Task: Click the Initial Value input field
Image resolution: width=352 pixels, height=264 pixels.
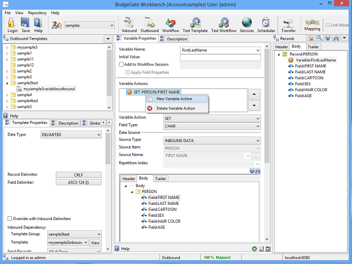Action: coord(220,57)
